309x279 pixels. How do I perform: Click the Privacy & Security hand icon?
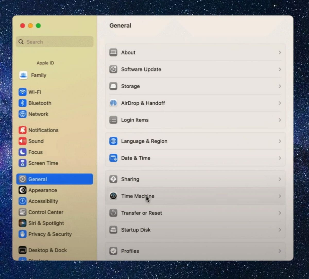(x=23, y=234)
